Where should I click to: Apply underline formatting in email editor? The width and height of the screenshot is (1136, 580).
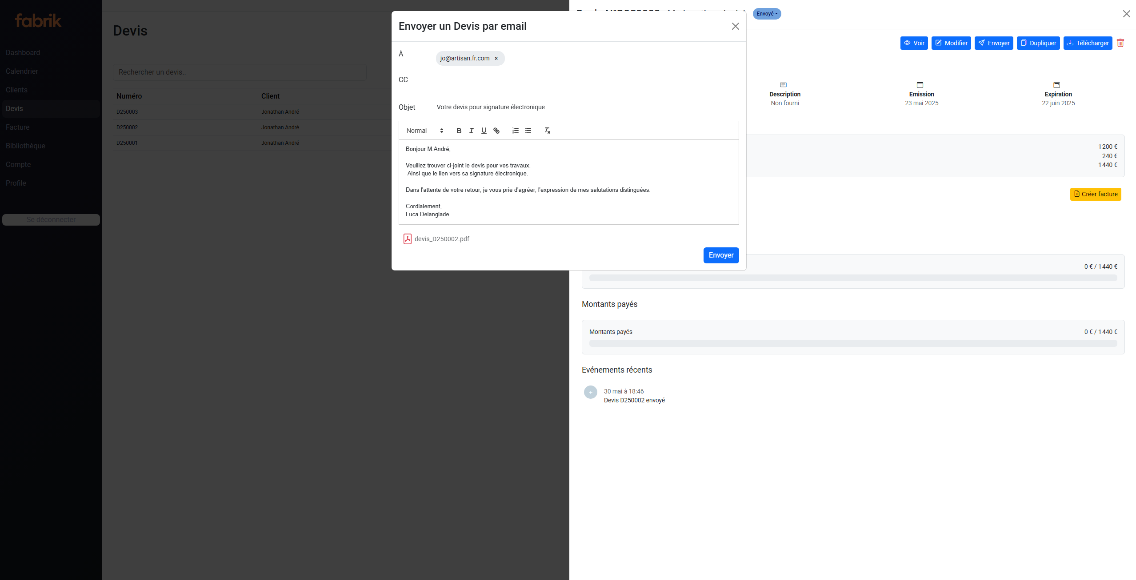coord(484,131)
